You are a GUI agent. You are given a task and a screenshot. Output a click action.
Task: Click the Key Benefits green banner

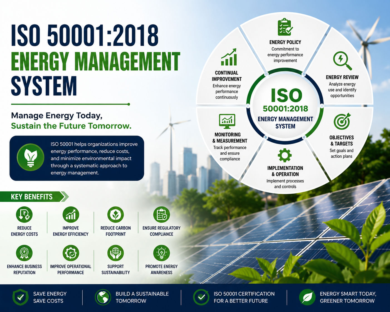(32, 197)
